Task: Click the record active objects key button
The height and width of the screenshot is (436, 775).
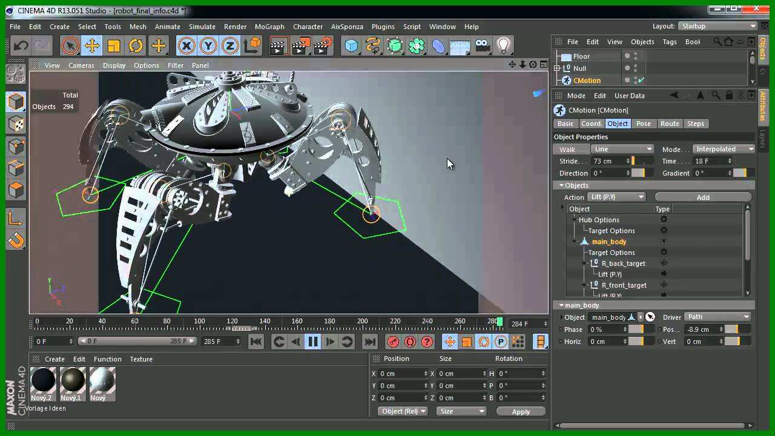Action: [393, 342]
